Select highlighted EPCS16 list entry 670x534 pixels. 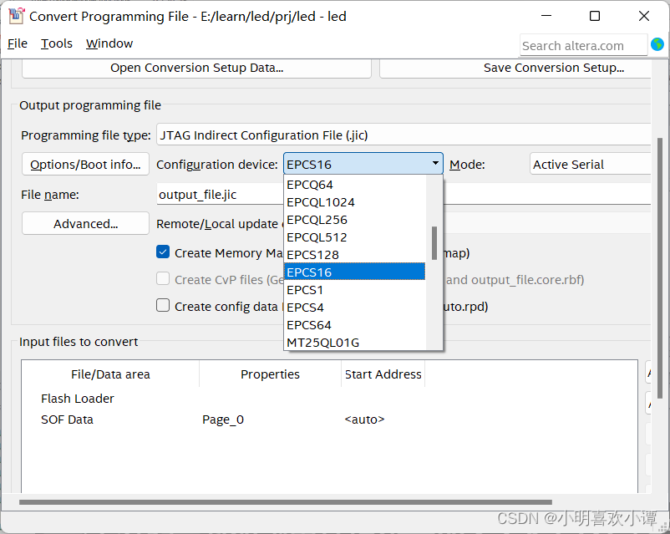(x=355, y=272)
